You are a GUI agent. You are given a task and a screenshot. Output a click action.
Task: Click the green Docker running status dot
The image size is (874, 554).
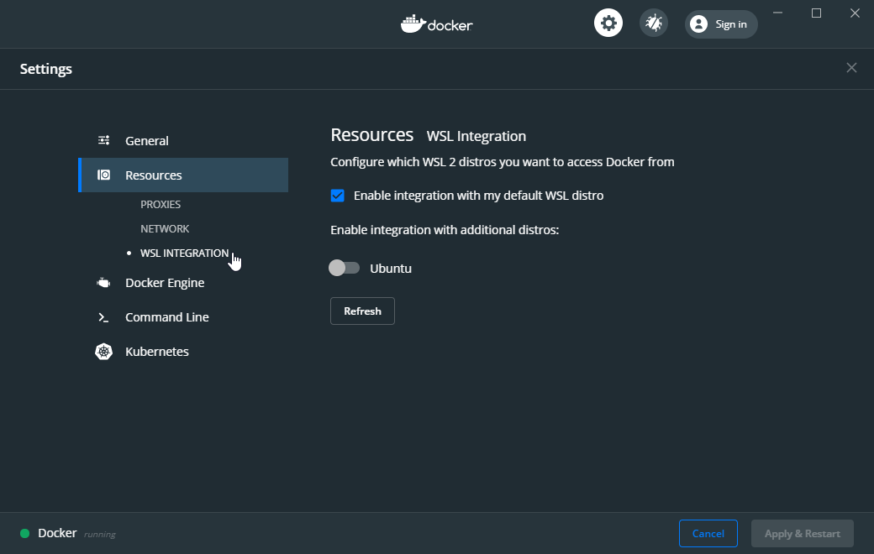[x=24, y=533]
